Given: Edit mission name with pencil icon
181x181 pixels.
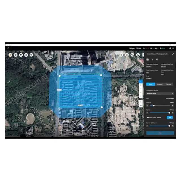Looking at the screenshot, I should tap(173, 54).
